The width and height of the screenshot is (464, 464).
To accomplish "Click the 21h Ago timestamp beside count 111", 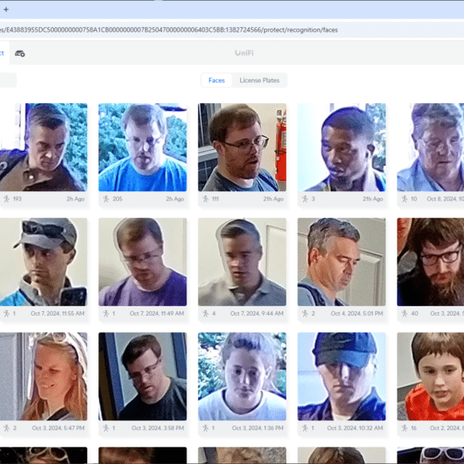I will click(274, 199).
